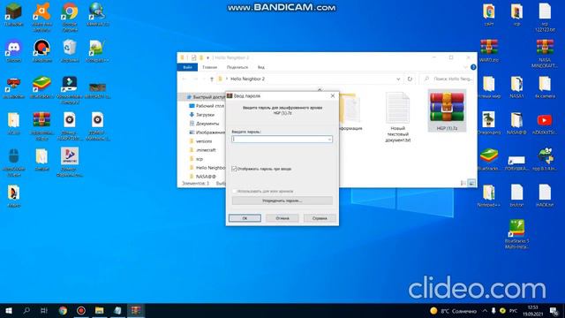Select the versions folder in navigation pane
Viewport: 565px width, 318px height.
coord(200,141)
